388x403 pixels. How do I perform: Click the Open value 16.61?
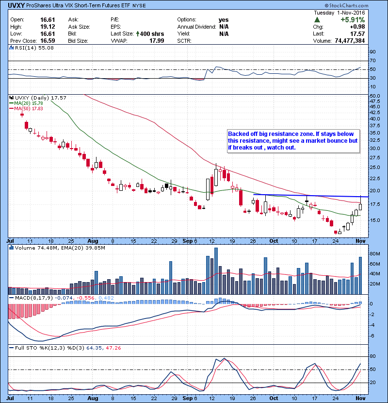click(48, 20)
